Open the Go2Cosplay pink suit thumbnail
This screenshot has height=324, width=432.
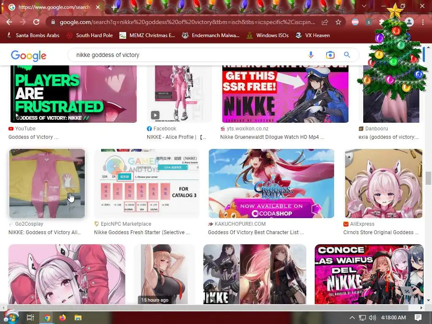click(47, 184)
